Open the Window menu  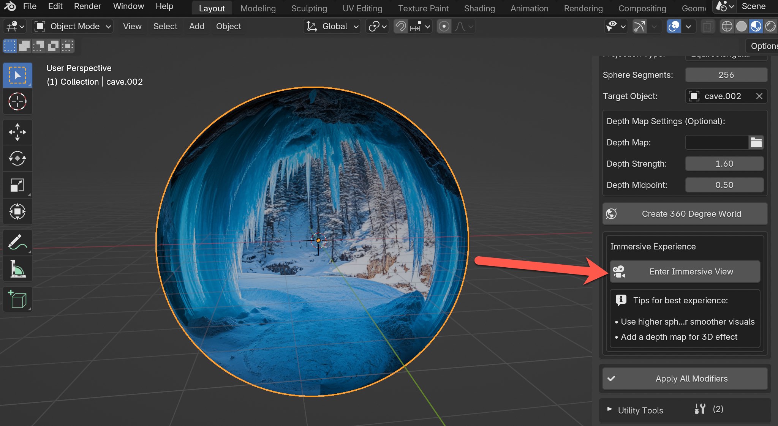pos(128,6)
